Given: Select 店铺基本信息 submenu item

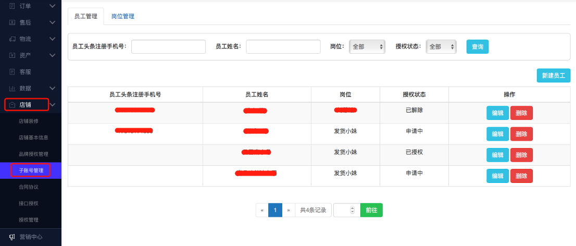Looking at the screenshot, I should (x=33, y=138).
